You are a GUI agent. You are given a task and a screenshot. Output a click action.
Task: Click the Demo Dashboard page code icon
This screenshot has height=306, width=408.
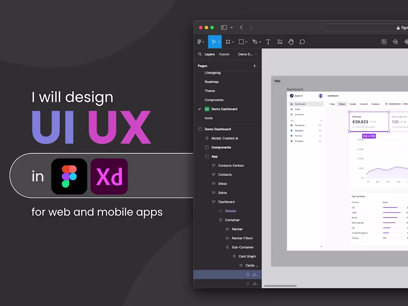pos(207,109)
